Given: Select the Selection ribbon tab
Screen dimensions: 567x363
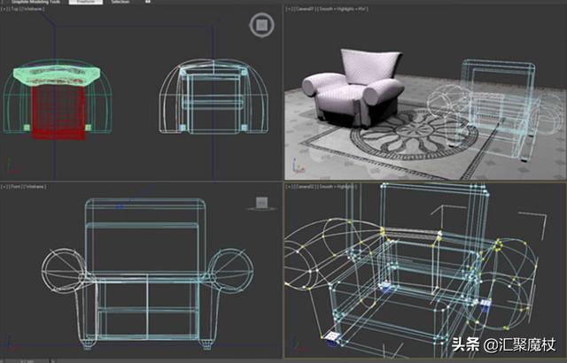Looking at the screenshot, I should click(120, 3).
